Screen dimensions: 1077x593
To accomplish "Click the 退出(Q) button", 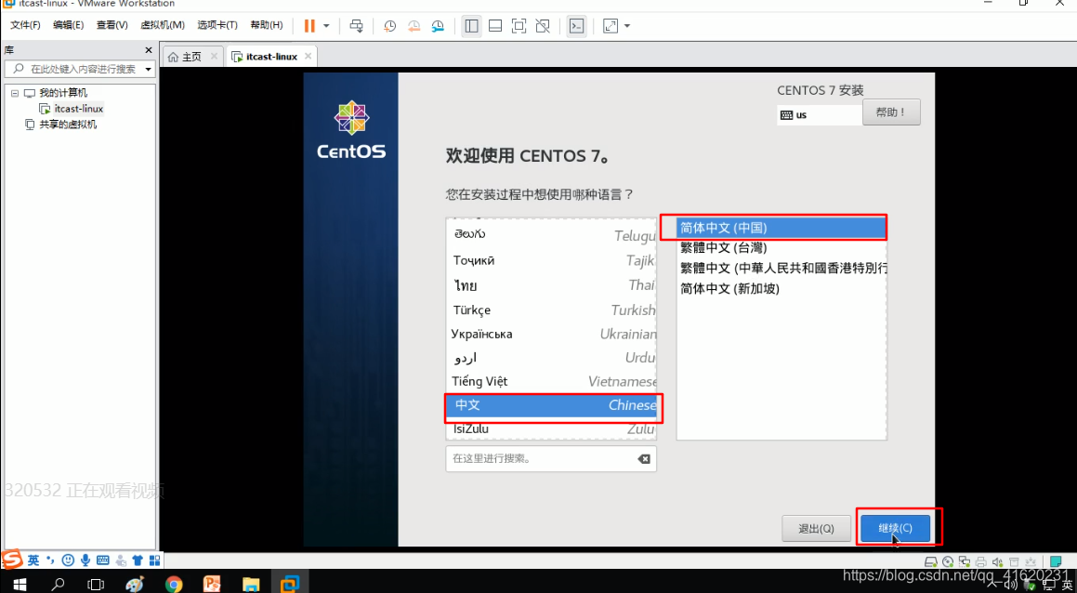I will (816, 529).
